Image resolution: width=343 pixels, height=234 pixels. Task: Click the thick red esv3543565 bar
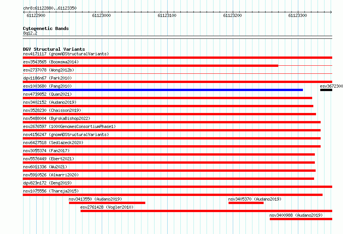(x=151, y=66)
